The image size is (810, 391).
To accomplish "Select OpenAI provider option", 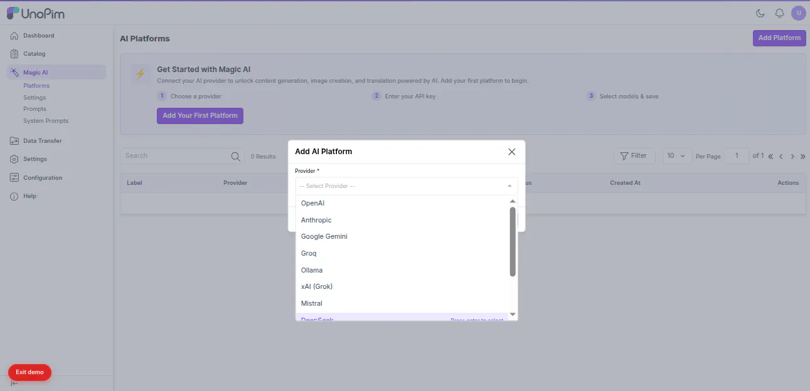I will 402,203.
